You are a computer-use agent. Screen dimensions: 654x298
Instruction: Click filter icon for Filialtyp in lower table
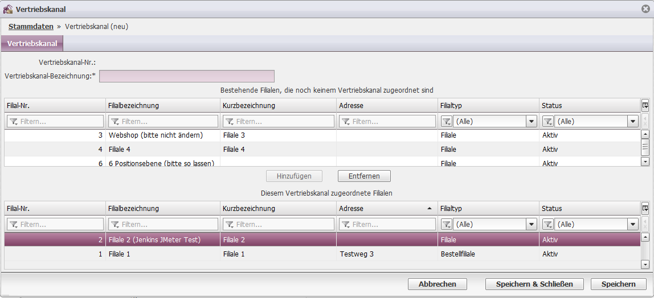pos(446,225)
